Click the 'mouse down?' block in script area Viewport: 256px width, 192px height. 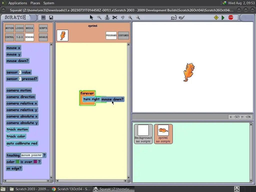[112, 99]
